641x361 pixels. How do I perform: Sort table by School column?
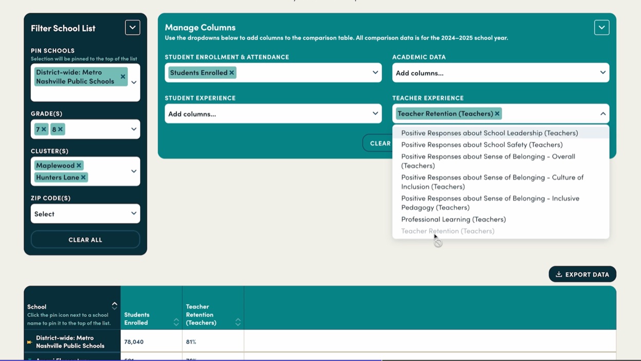[115, 306]
